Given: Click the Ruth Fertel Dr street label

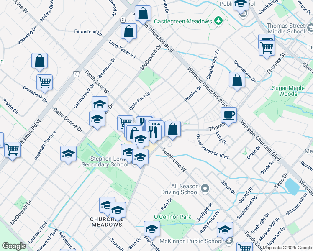Looking at the screenshot, I should coord(210,222).
